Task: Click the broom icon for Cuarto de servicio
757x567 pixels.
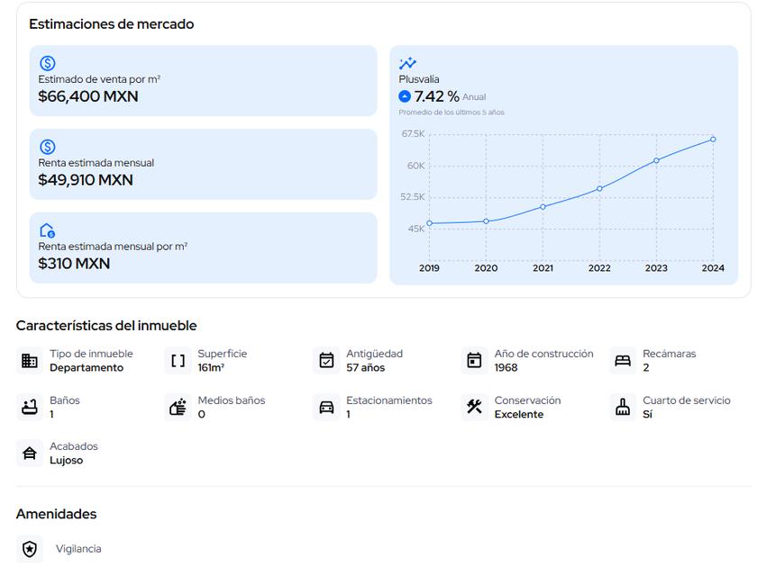Action: coord(623,407)
